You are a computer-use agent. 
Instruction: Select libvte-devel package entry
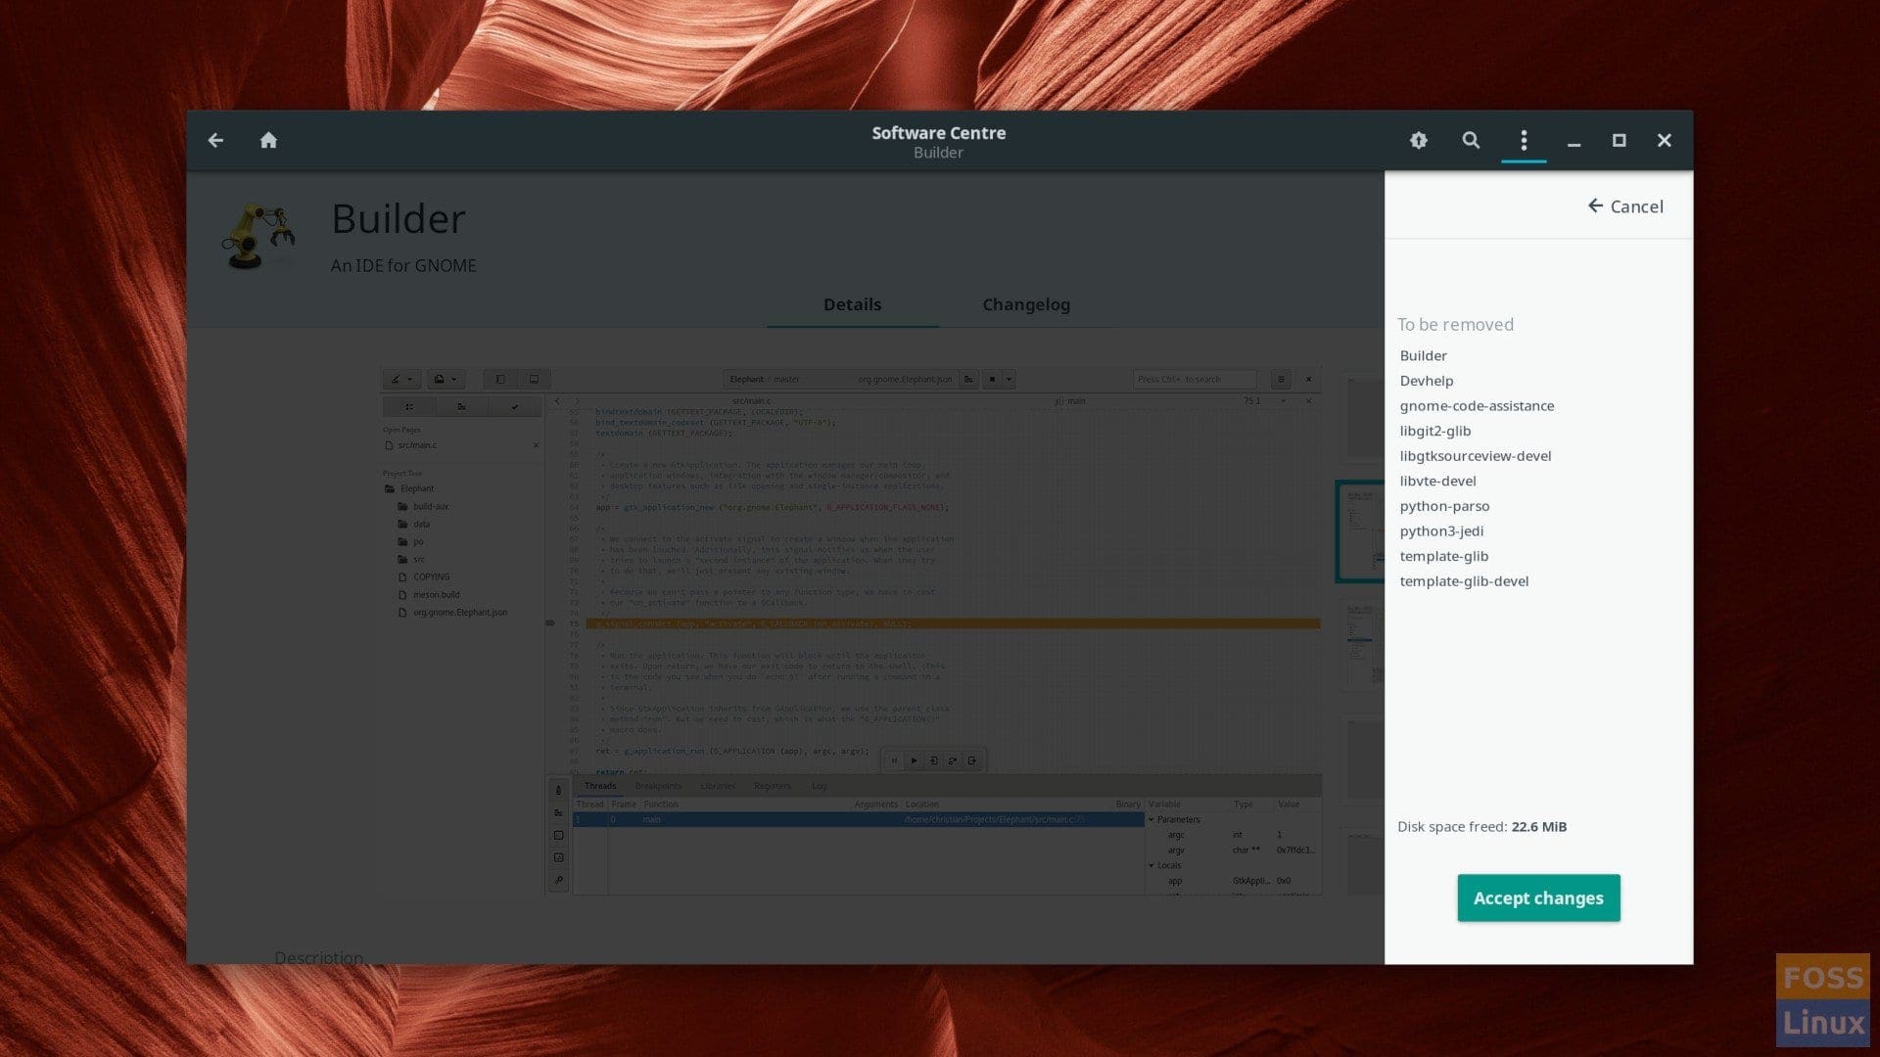pyautogui.click(x=1437, y=481)
